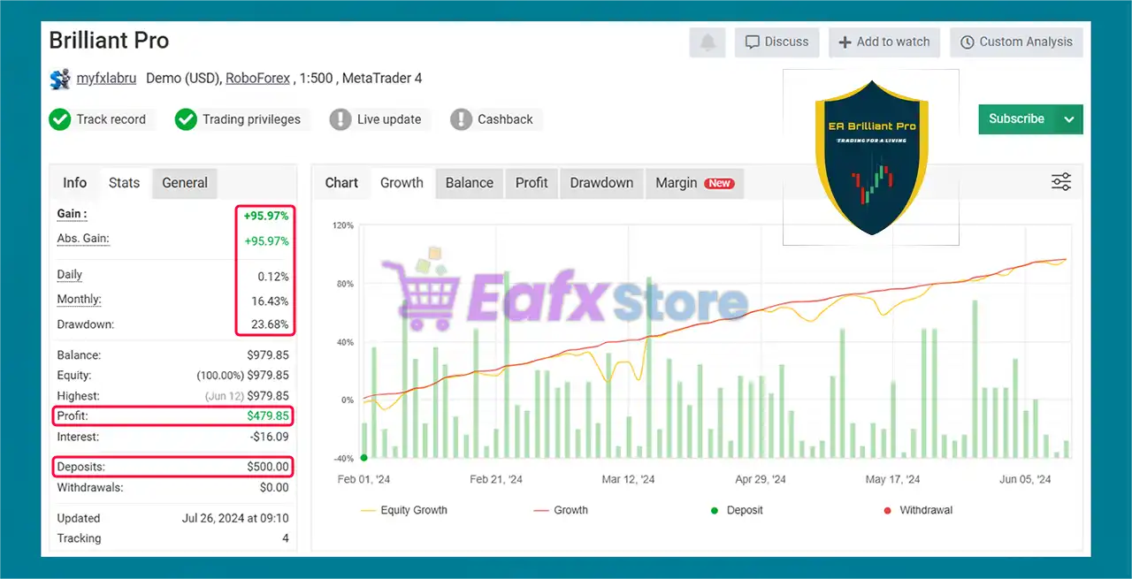Click the EA Brilliant Pro shield logo
This screenshot has height=579, width=1132.
872,157
